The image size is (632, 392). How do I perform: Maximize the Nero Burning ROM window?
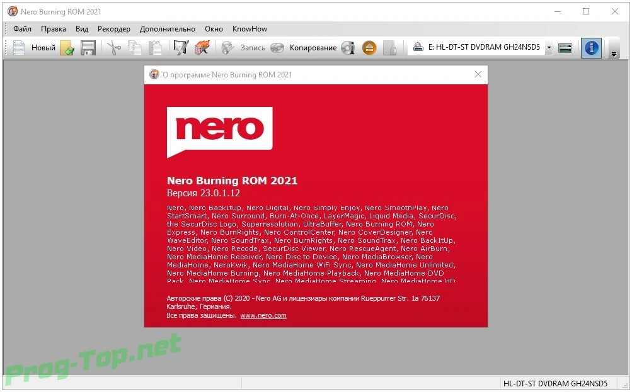pyautogui.click(x=586, y=11)
